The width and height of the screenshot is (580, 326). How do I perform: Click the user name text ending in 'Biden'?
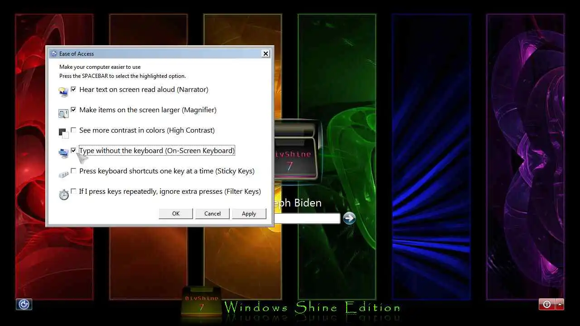tap(298, 203)
